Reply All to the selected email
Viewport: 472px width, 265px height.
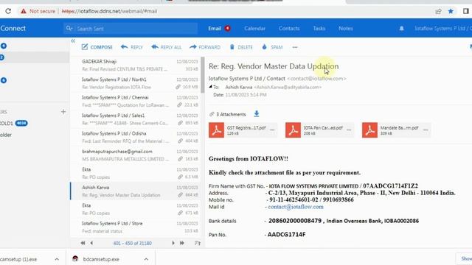pos(167,47)
